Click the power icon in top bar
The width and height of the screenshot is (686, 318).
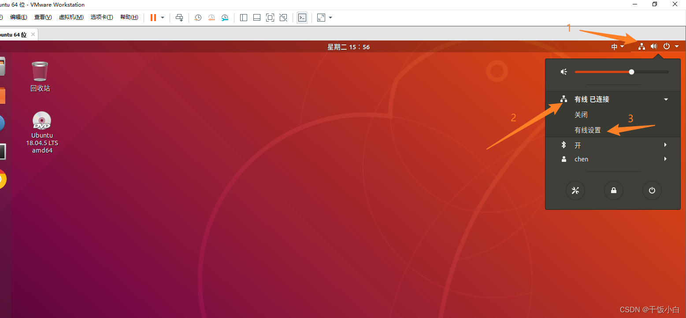pos(667,46)
